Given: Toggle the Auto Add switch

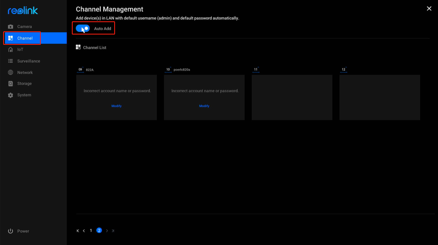Looking at the screenshot, I should click(83, 28).
